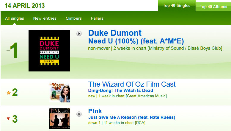
Task: Select the Top 40 Singles tab
Action: click(177, 6)
